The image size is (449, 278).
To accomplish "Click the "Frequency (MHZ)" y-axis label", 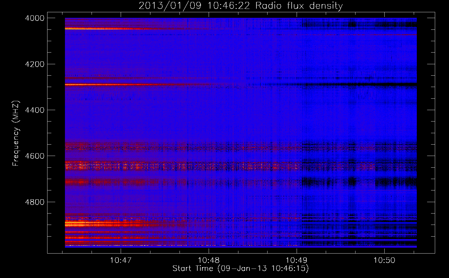I will [x=16, y=133].
